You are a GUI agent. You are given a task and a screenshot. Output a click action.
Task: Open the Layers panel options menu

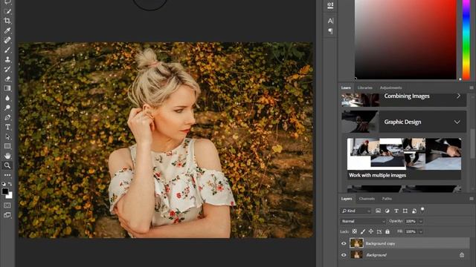(x=472, y=199)
